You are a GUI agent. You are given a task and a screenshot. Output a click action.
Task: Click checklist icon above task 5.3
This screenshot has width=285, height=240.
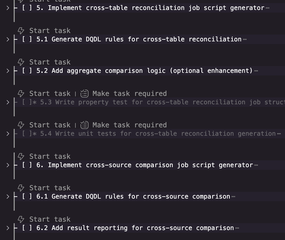(x=84, y=94)
